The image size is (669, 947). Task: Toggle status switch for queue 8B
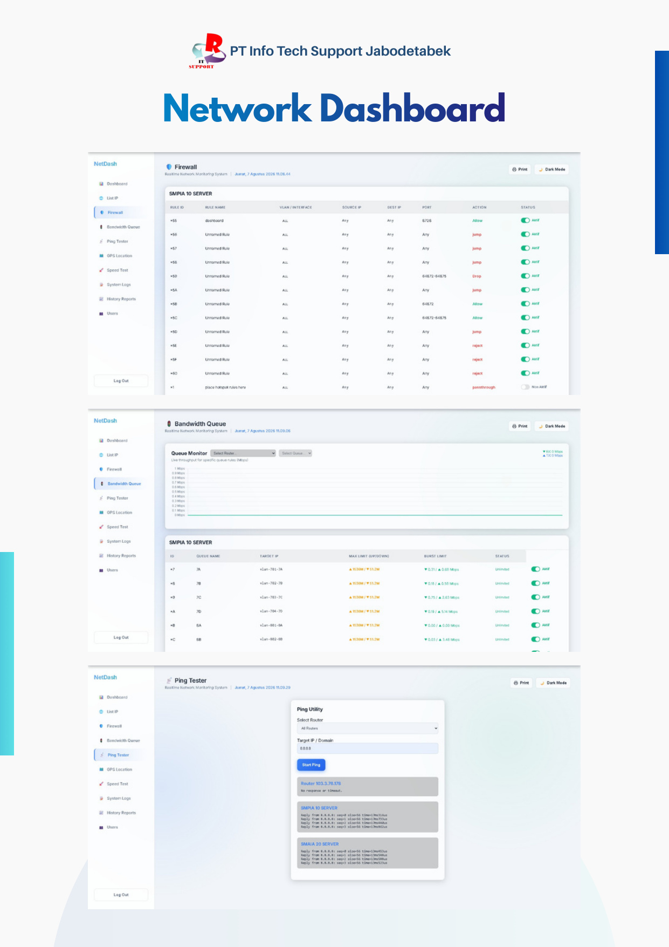tap(535, 639)
